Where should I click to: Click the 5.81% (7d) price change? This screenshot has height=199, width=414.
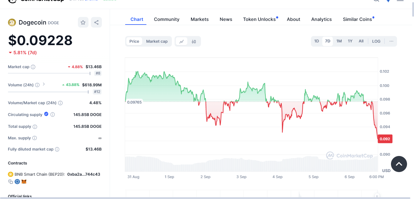point(22,53)
